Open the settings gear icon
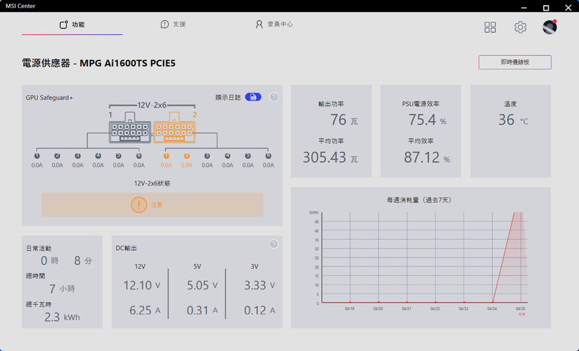The height and width of the screenshot is (351, 579). point(520,27)
